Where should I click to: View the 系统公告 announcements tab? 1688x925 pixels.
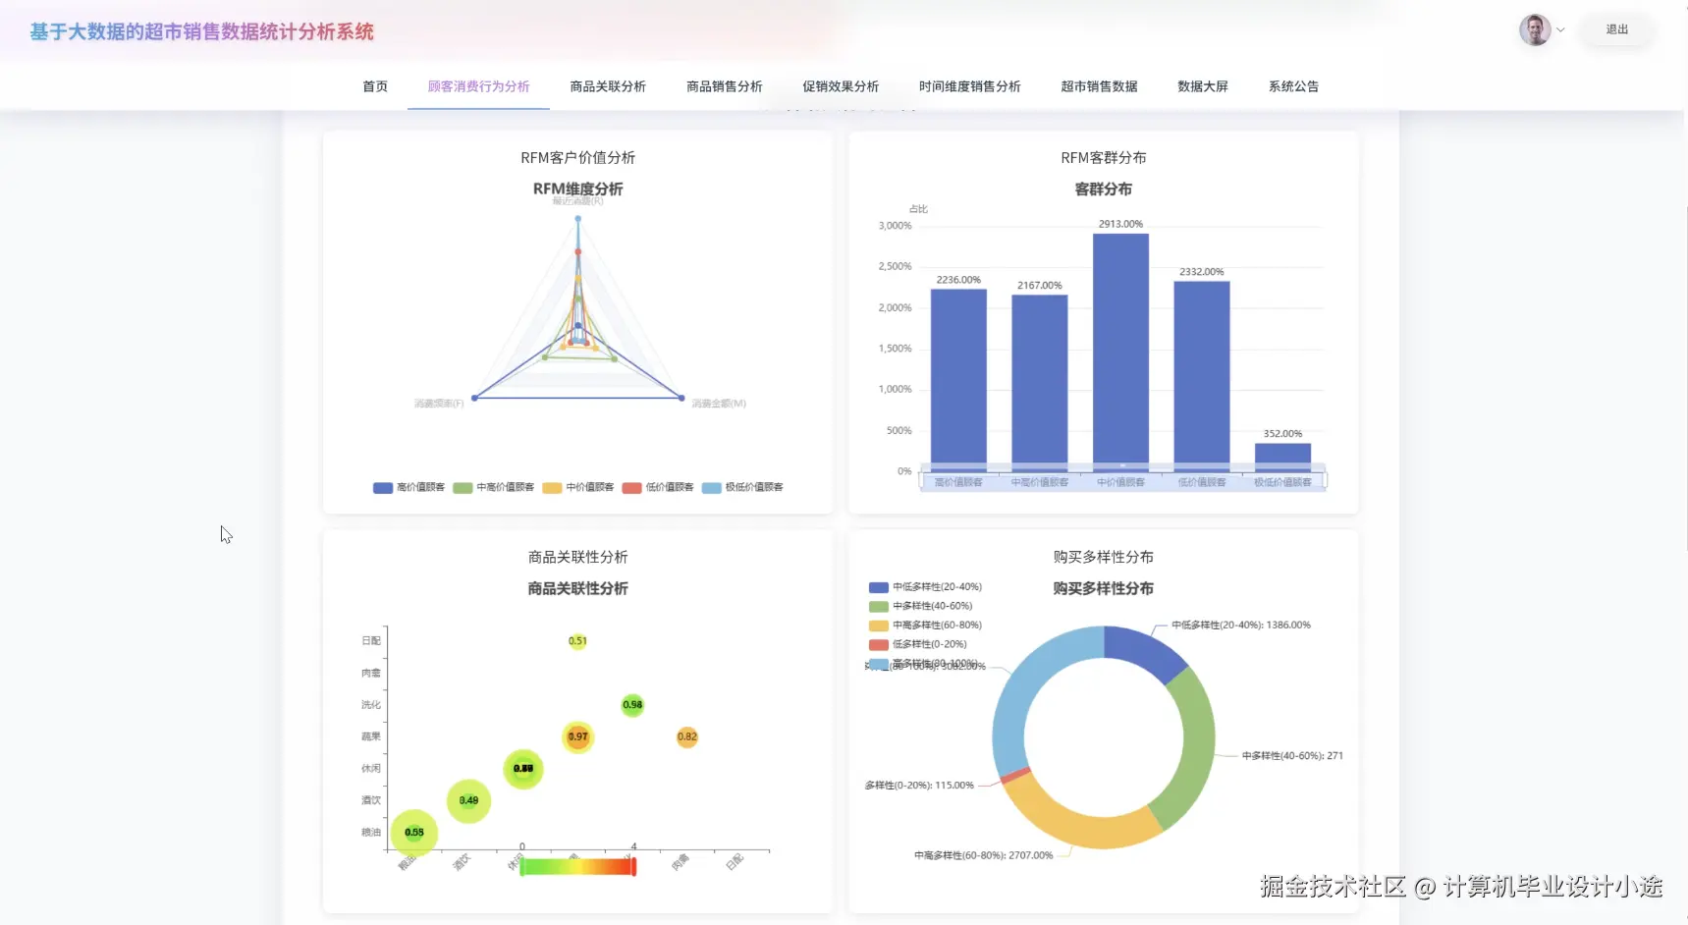click(x=1293, y=86)
